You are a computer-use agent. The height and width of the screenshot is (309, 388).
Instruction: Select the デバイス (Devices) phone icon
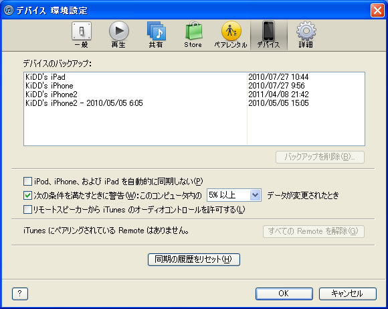point(268,32)
